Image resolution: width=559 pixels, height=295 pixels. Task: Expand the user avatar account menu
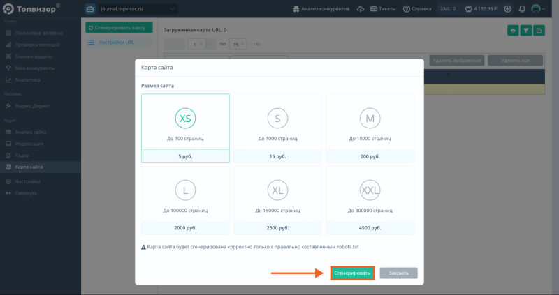pos(538,9)
